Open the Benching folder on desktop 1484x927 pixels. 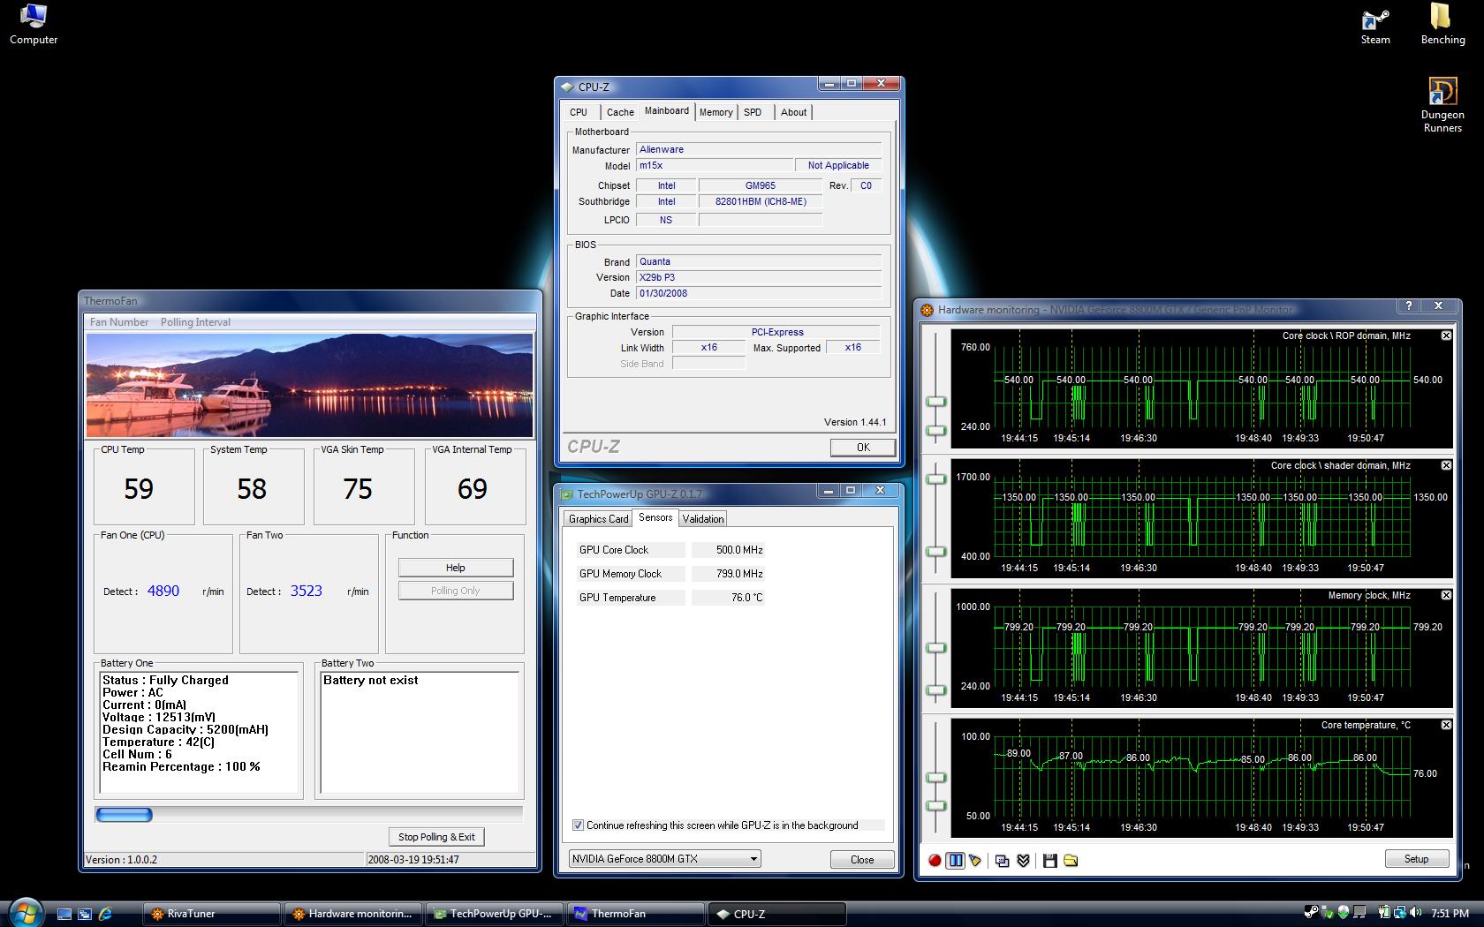[x=1442, y=24]
